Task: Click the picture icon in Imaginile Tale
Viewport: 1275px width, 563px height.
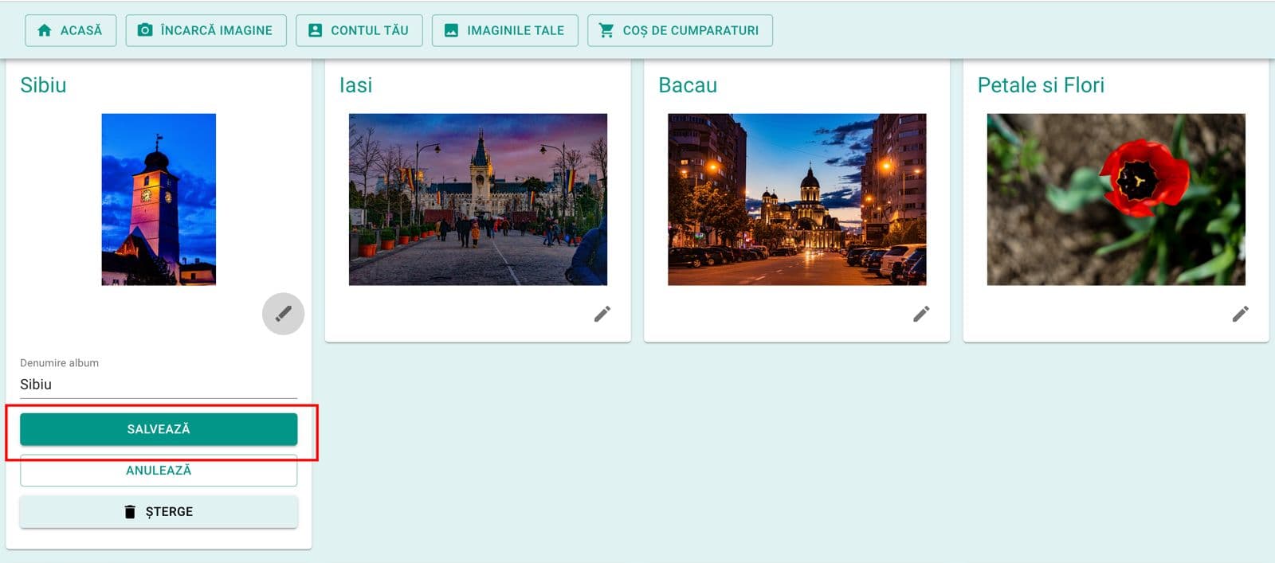Action: tap(451, 30)
